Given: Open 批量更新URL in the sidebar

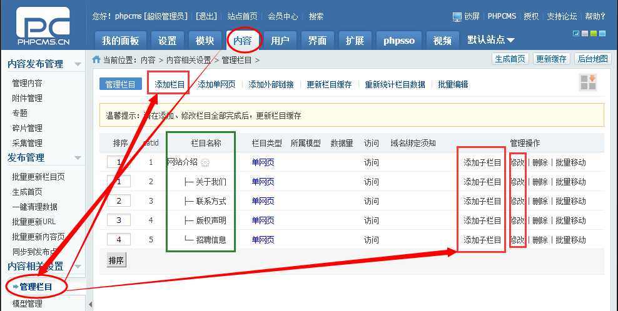Looking at the screenshot, I should (34, 222).
